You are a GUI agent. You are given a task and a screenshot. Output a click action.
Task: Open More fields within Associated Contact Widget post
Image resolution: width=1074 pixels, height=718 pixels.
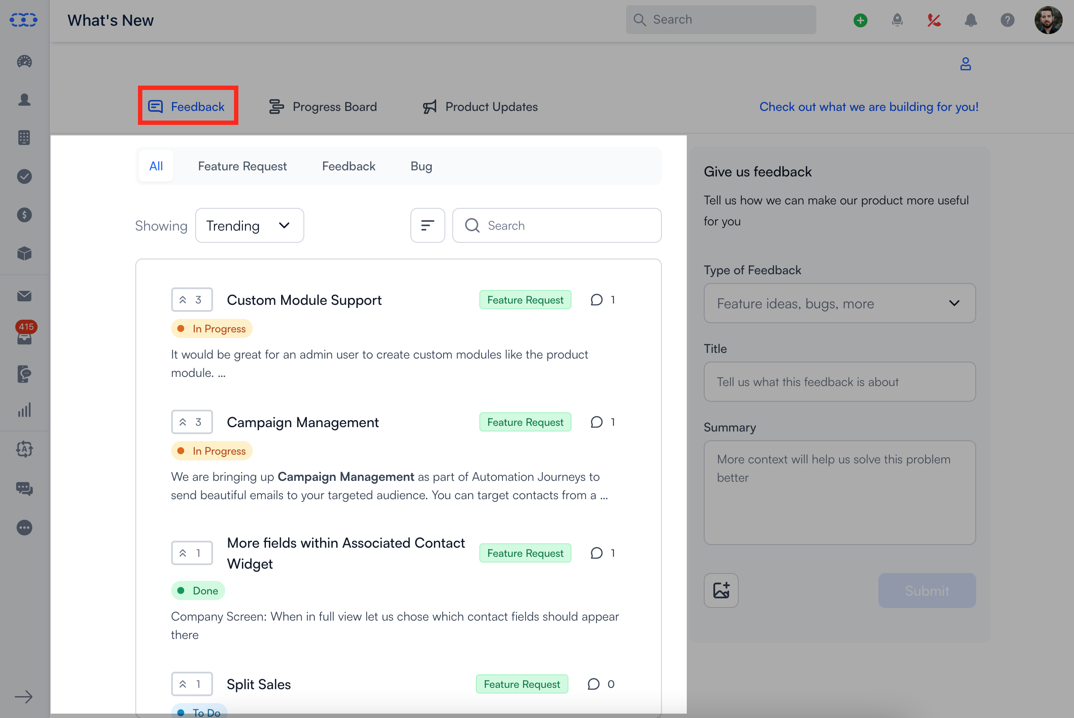[346, 553]
